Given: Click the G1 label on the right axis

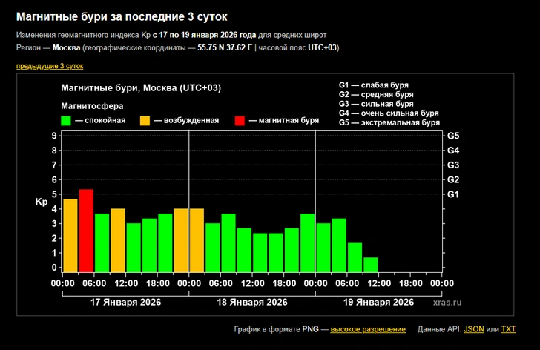Looking at the screenshot, I should tap(453, 194).
